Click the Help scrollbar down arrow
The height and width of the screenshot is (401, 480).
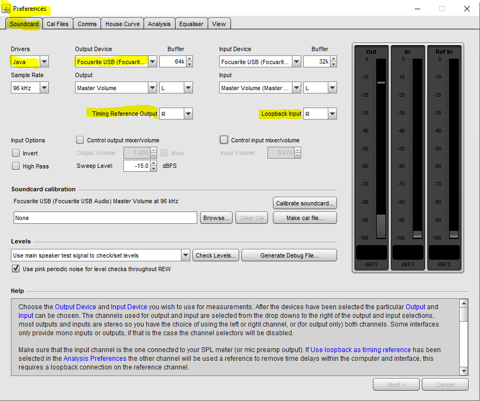point(464,371)
